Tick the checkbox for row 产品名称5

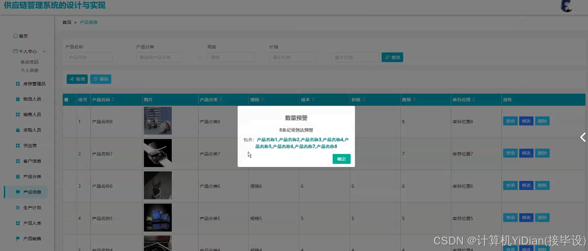pyautogui.click(x=66, y=218)
